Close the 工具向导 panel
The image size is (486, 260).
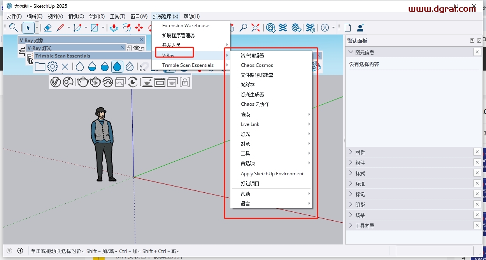pos(477,225)
